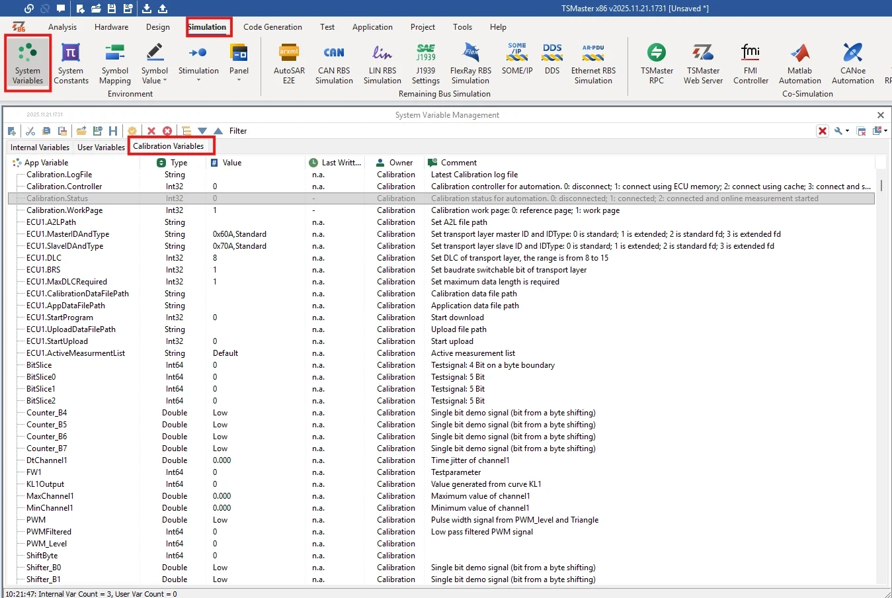Open TSMaster Web Server
The width and height of the screenshot is (892, 598).
[x=703, y=64]
